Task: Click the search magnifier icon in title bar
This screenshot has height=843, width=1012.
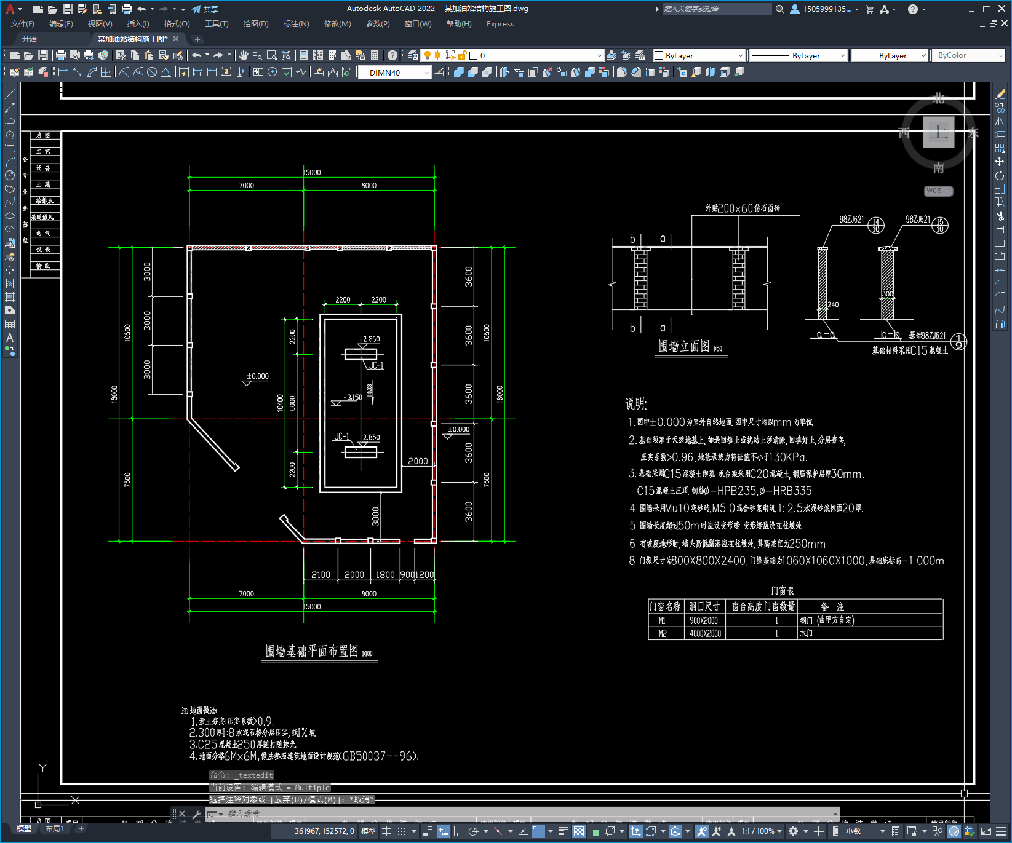Action: (779, 9)
